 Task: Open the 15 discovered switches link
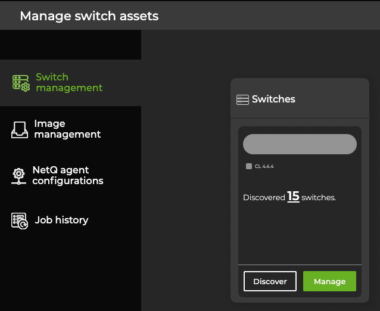point(293,197)
